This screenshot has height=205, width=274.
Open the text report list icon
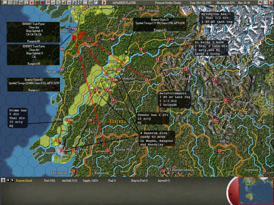click(x=10, y=3)
